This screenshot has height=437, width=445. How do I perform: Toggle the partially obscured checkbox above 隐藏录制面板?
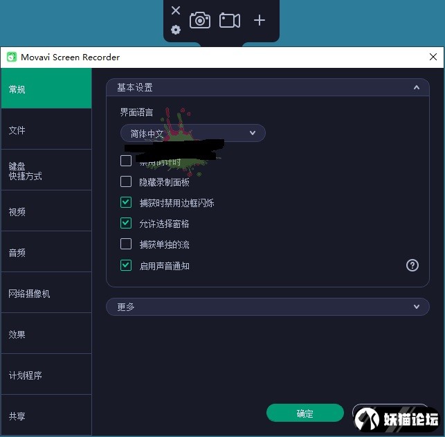[x=126, y=161]
